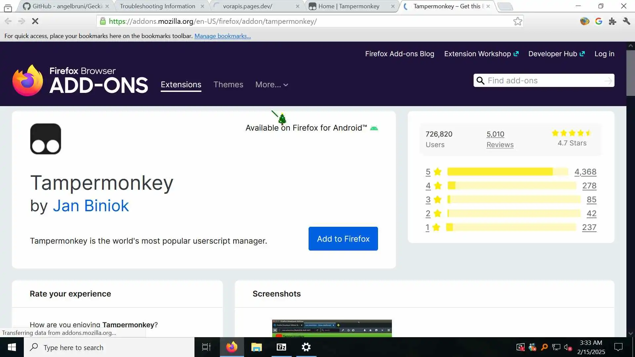Open the Manage bookmarks link
The height and width of the screenshot is (357, 635).
point(223,36)
